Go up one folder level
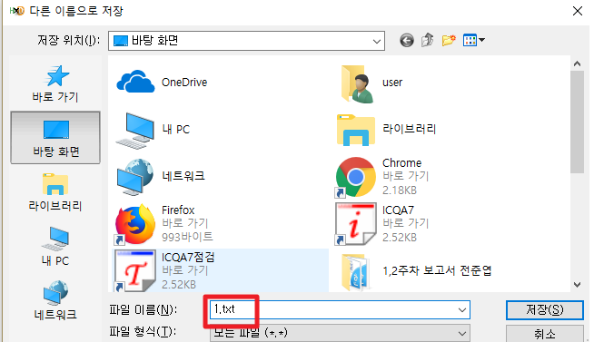594x342 pixels. tap(427, 40)
